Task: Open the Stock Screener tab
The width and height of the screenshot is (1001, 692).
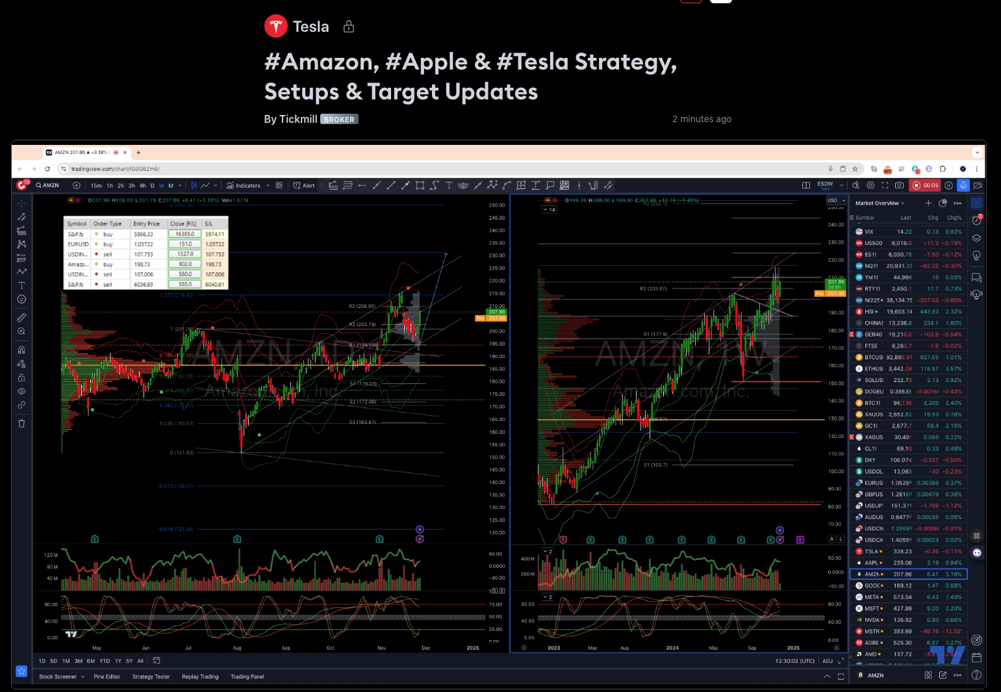Action: 57,676
